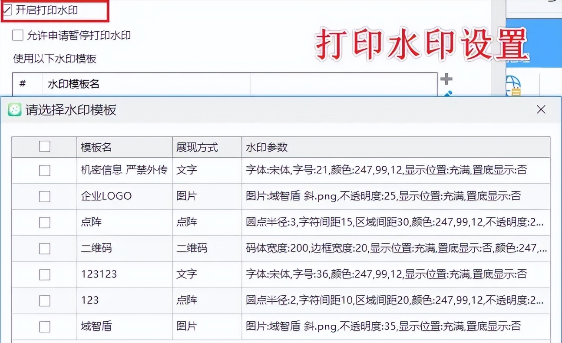This screenshot has width=562, height=343.
Task: Check the 域智盾 template checkbox
Action: (44, 326)
